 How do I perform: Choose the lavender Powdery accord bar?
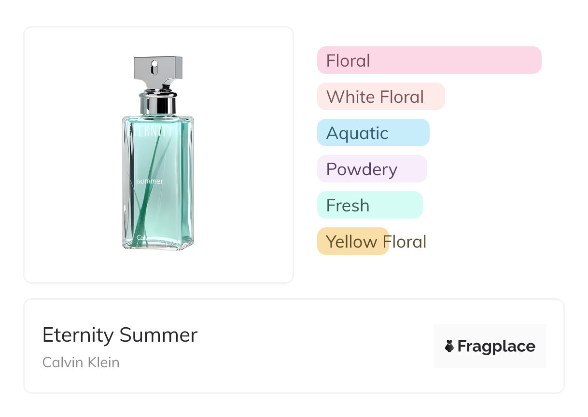click(372, 169)
